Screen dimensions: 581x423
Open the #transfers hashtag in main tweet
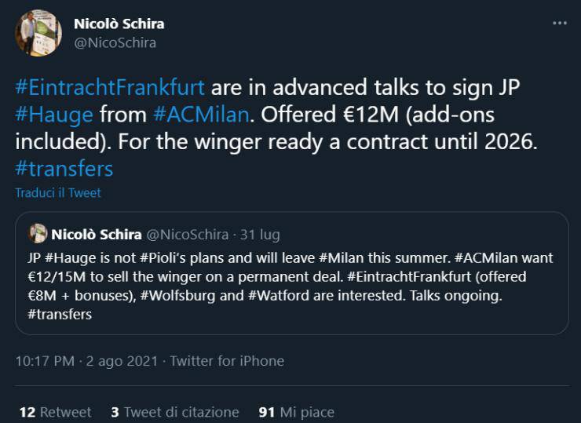click(64, 169)
